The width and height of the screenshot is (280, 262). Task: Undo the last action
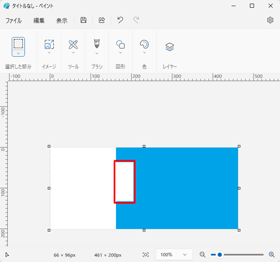click(x=120, y=20)
